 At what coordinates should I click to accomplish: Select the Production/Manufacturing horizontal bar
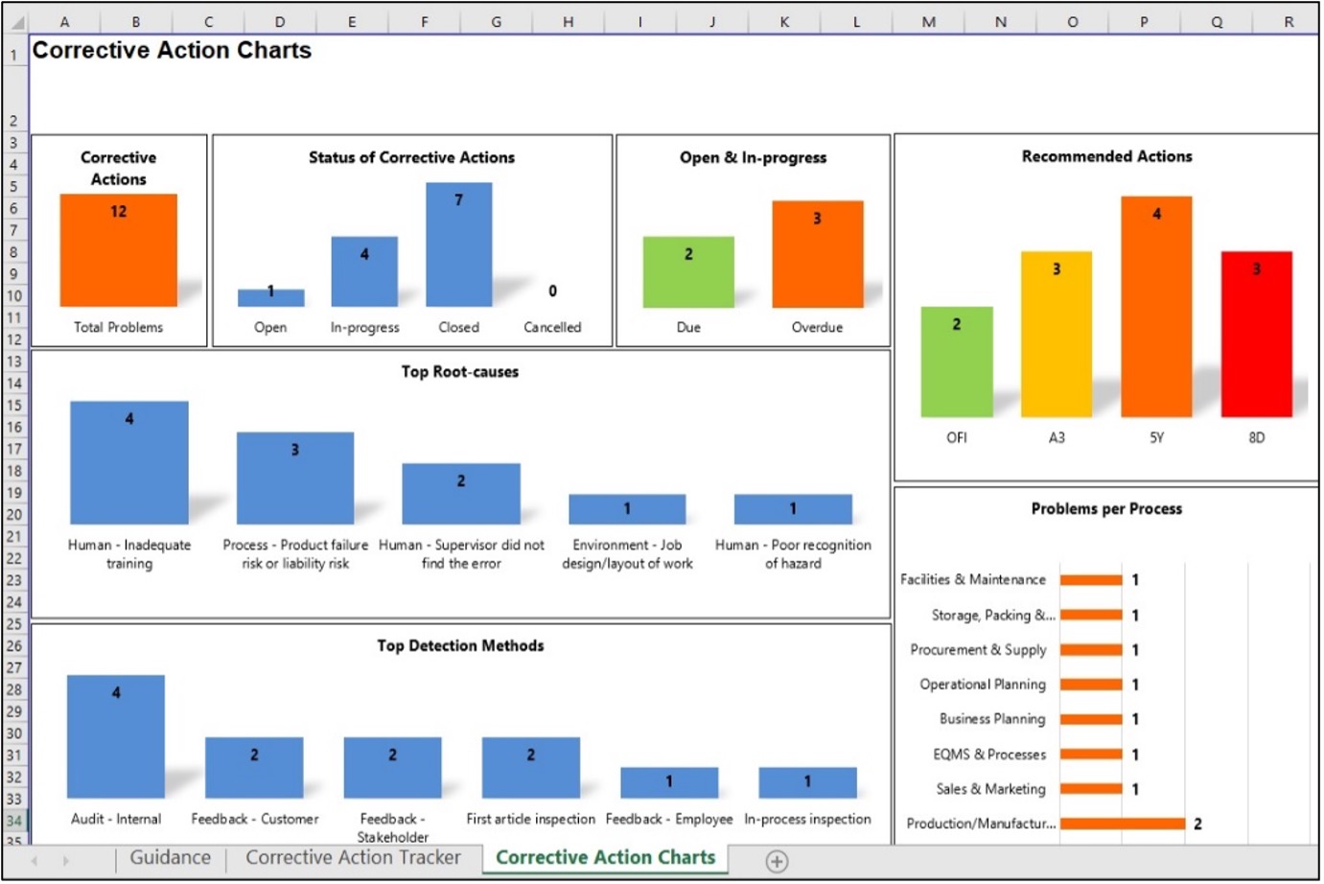point(1122,824)
